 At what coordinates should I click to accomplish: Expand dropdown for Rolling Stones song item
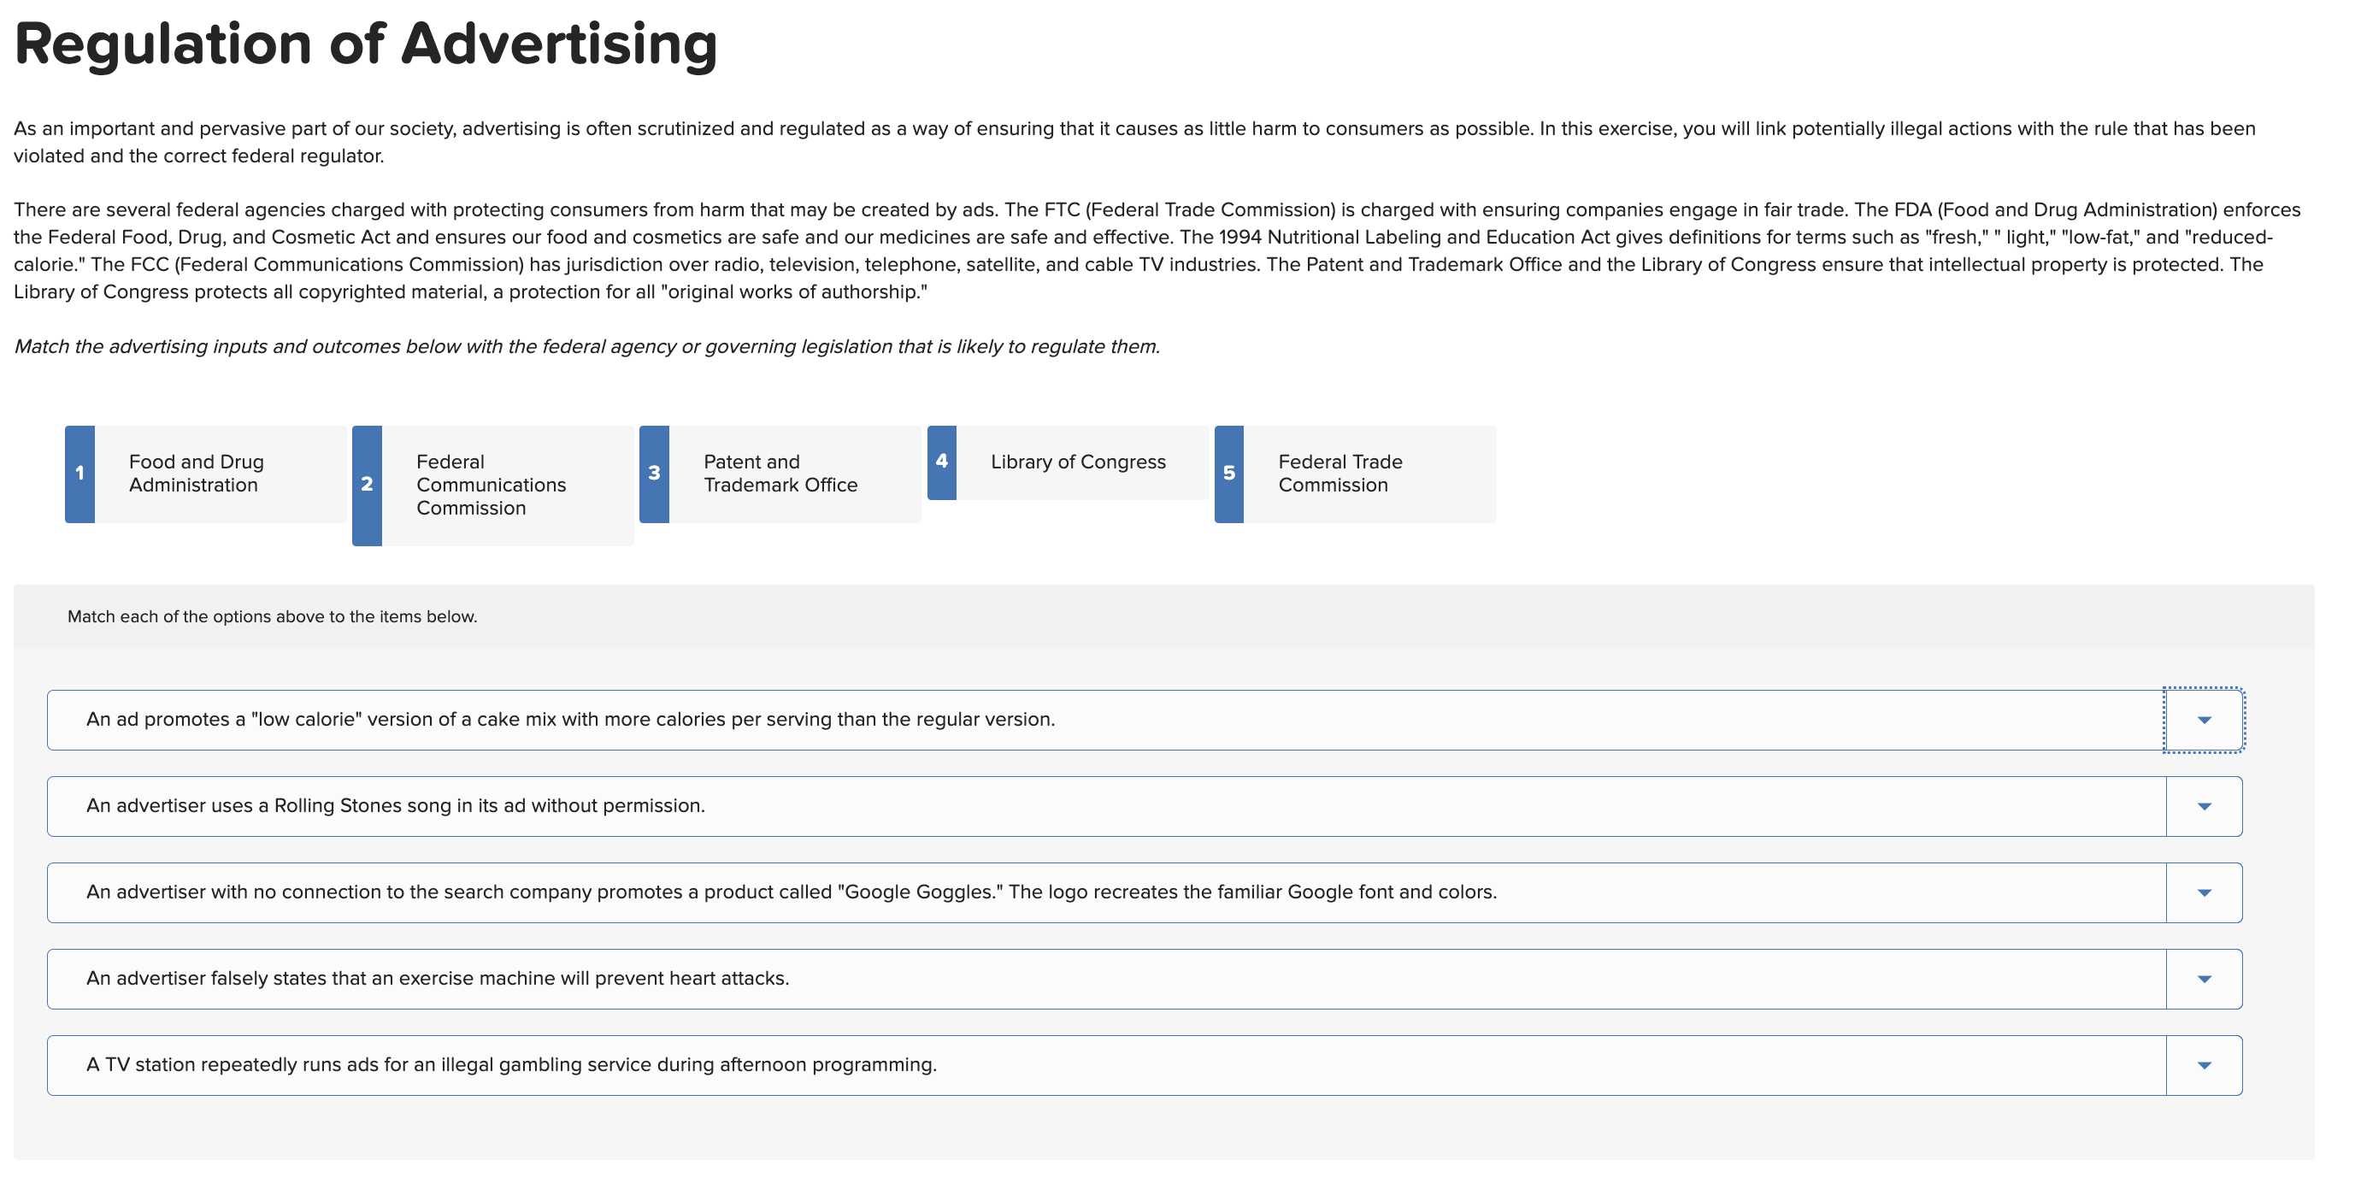(2204, 806)
